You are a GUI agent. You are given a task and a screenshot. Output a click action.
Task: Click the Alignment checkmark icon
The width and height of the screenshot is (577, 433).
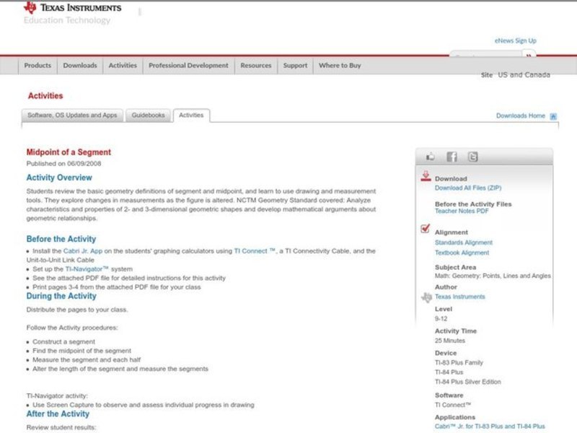[426, 229]
